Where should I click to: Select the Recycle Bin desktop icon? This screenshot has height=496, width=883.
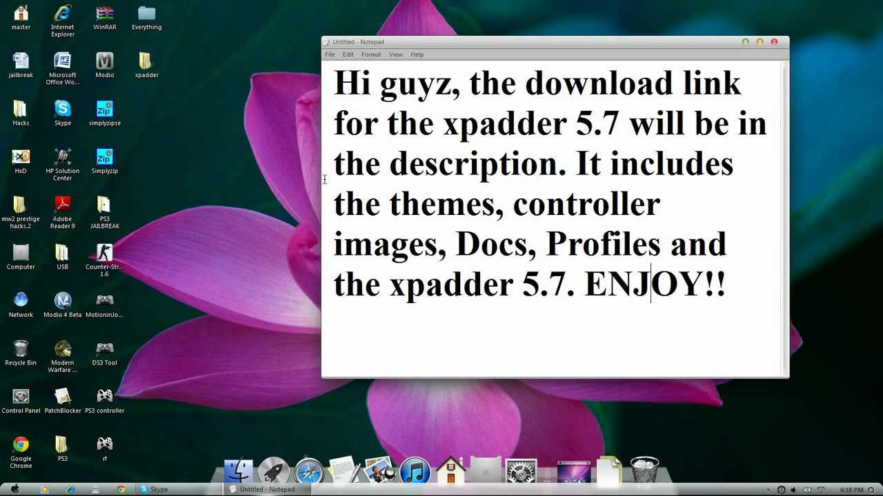[21, 353]
